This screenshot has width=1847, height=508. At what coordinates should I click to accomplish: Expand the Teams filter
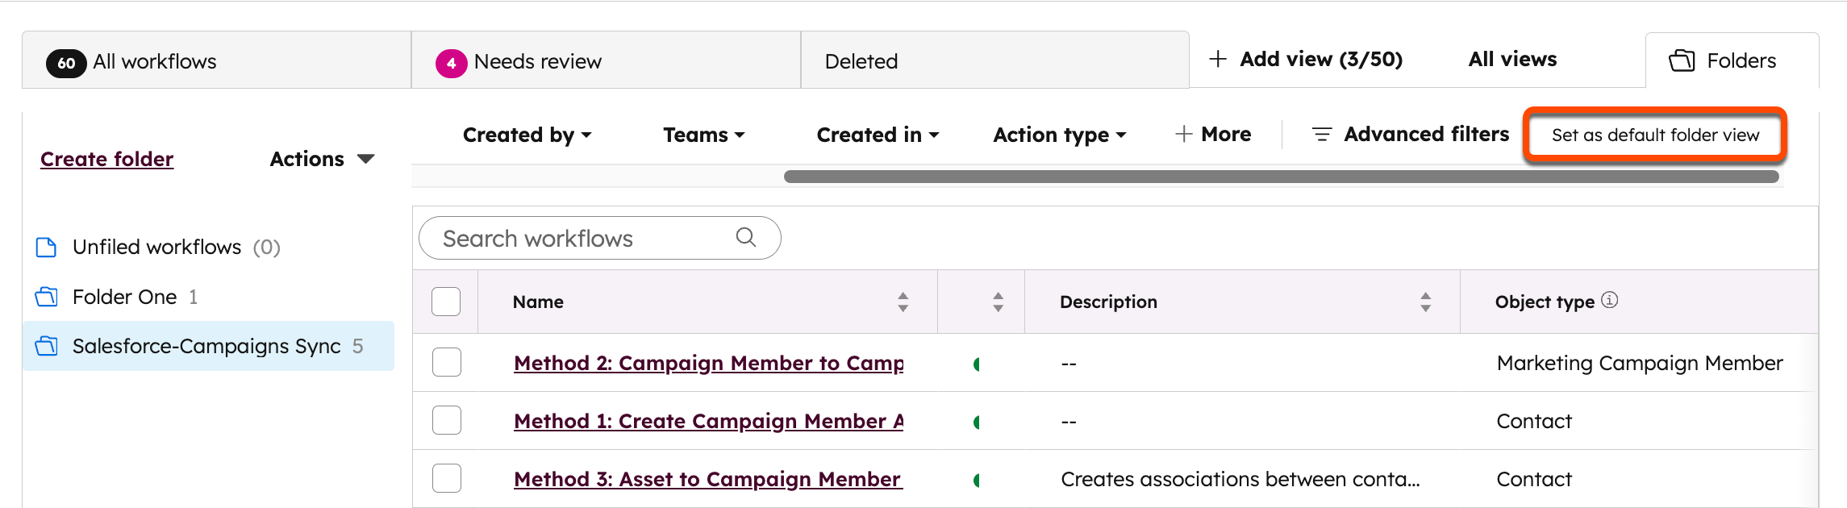pos(703,135)
